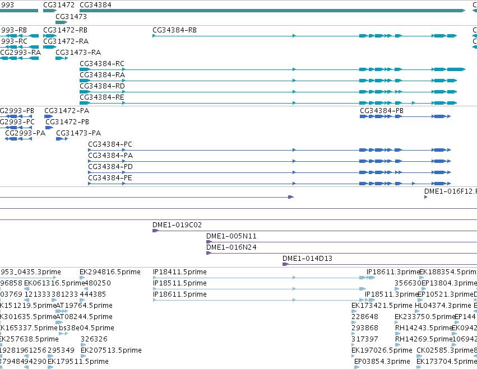The height and width of the screenshot is (370, 477).
Task: Click protein label CG2993-PA
Action: (25, 133)
